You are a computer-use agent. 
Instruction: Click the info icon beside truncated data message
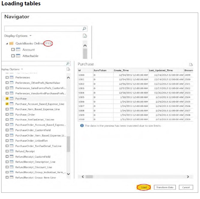(81, 126)
